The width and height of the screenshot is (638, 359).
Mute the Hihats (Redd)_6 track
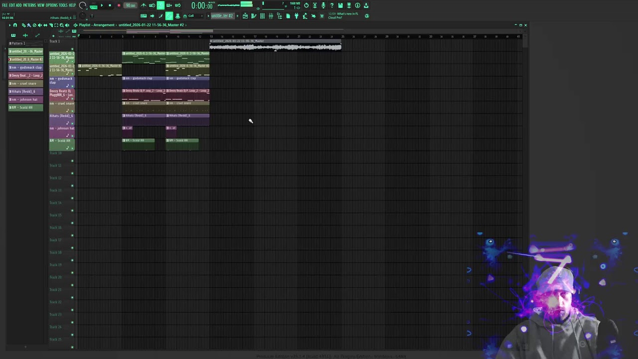(x=72, y=123)
